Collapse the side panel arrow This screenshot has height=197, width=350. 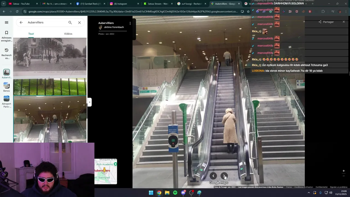89,102
